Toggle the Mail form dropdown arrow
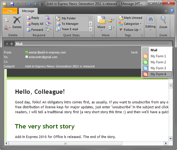Image resolution: width=177 pixels, height=150 pixels. coord(170,44)
